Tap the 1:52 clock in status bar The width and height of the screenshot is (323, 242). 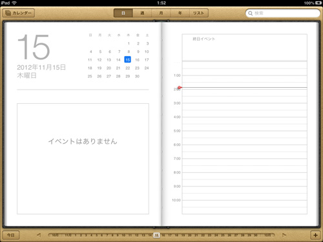[161, 3]
